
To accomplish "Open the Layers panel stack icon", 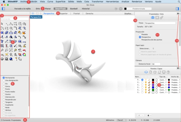I will point(146,72).
